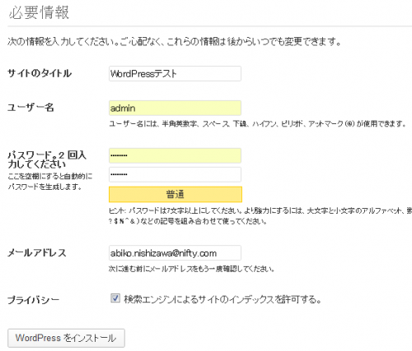Click the auto-generate password note under the label

tap(50, 182)
